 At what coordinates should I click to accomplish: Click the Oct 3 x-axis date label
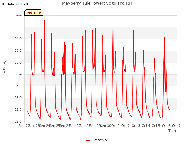136,126
